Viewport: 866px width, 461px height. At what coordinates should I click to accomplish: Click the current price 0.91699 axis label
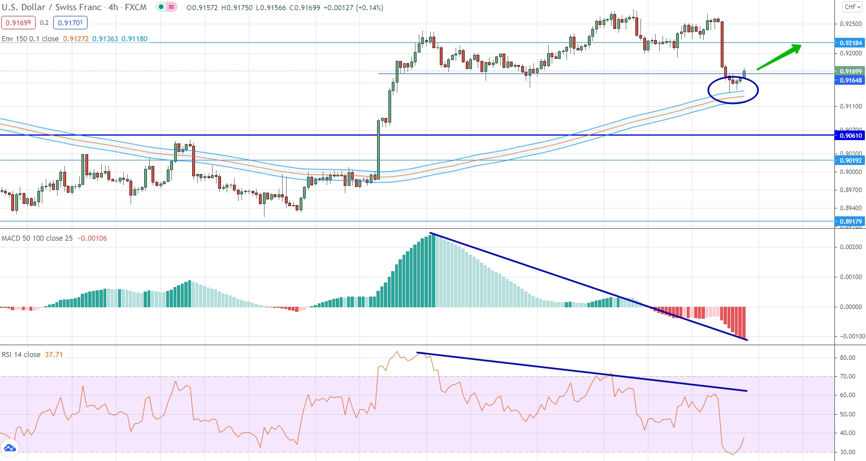tap(850, 71)
